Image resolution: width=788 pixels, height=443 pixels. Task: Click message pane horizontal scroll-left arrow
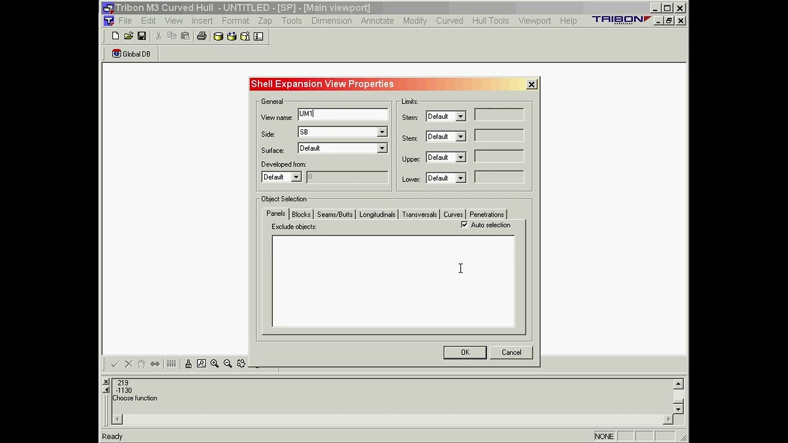tap(116, 420)
